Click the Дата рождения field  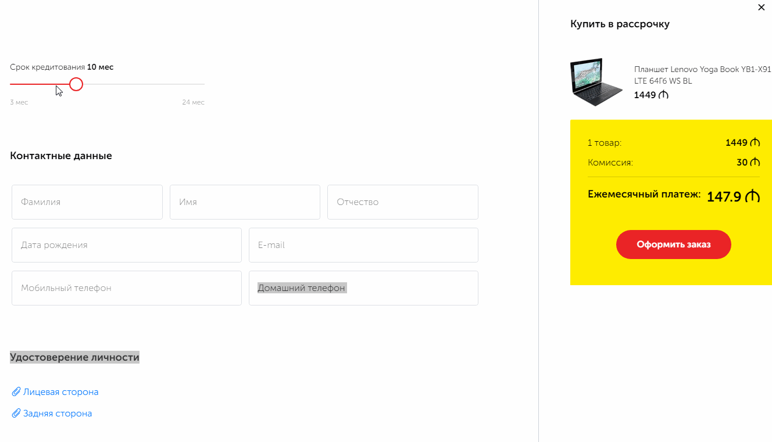(127, 245)
